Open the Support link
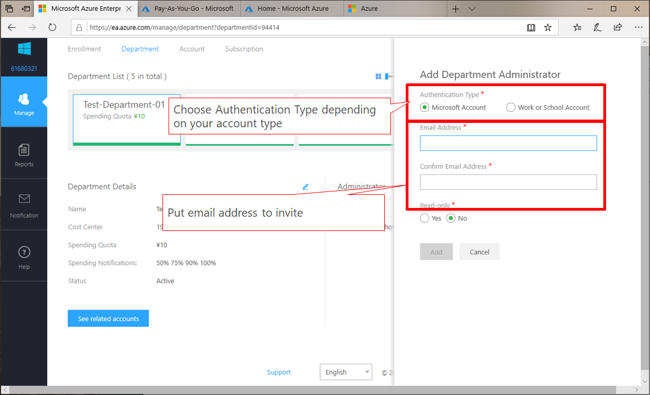Screen dimensions: 650x395 click(278, 372)
